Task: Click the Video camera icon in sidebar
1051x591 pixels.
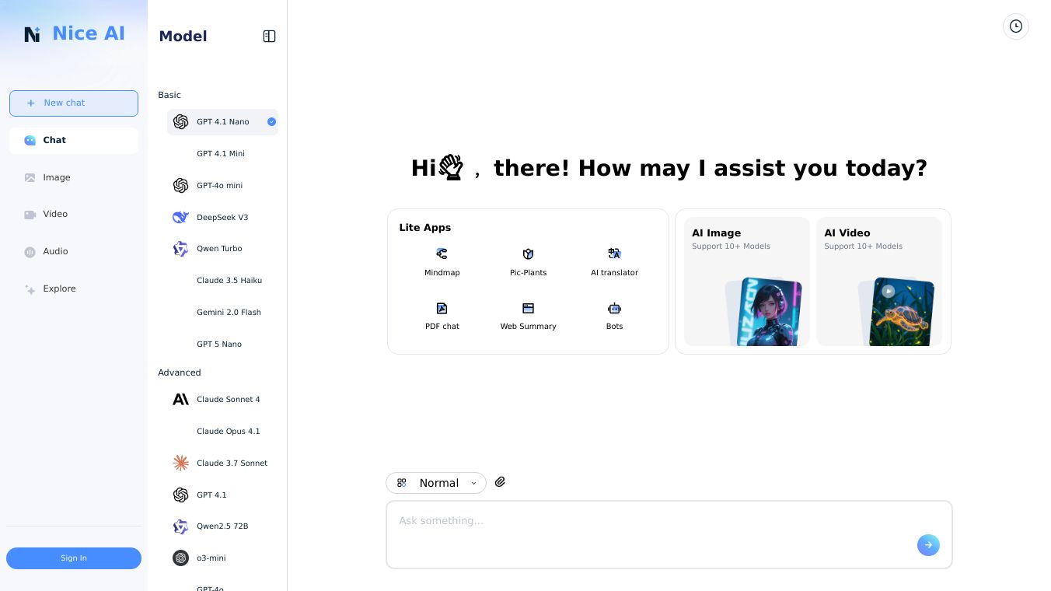Action: [30, 215]
